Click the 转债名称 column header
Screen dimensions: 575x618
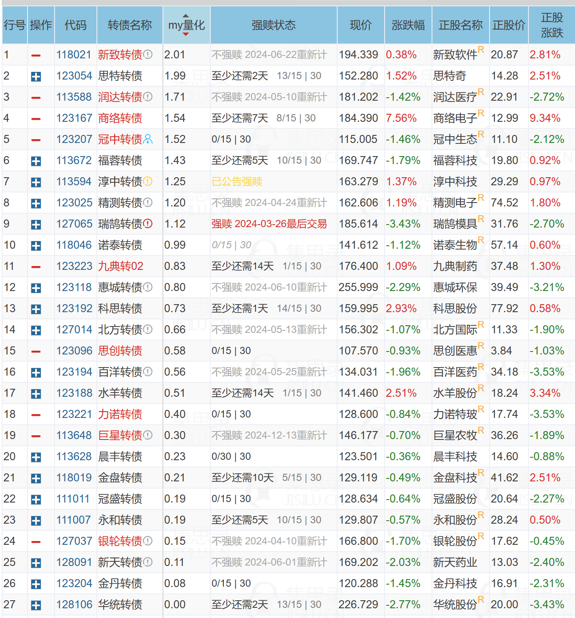(x=130, y=25)
